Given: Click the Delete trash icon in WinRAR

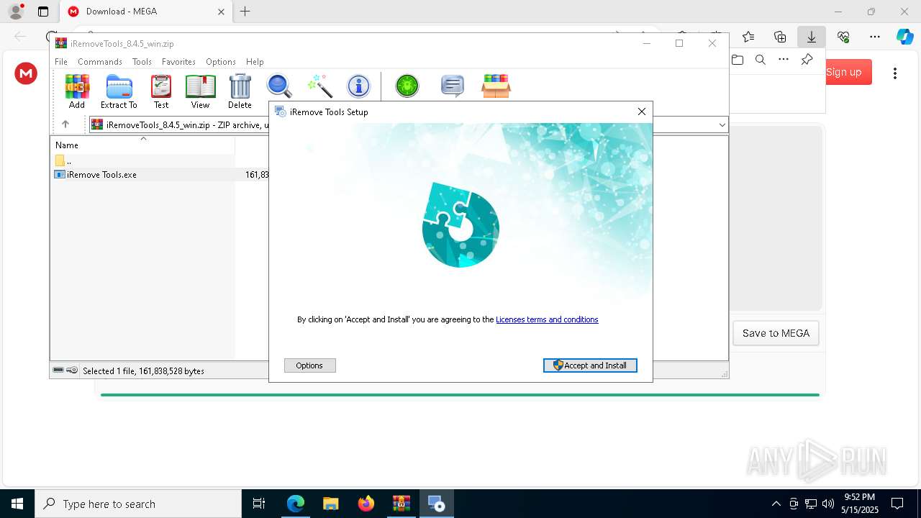Looking at the screenshot, I should [240, 91].
